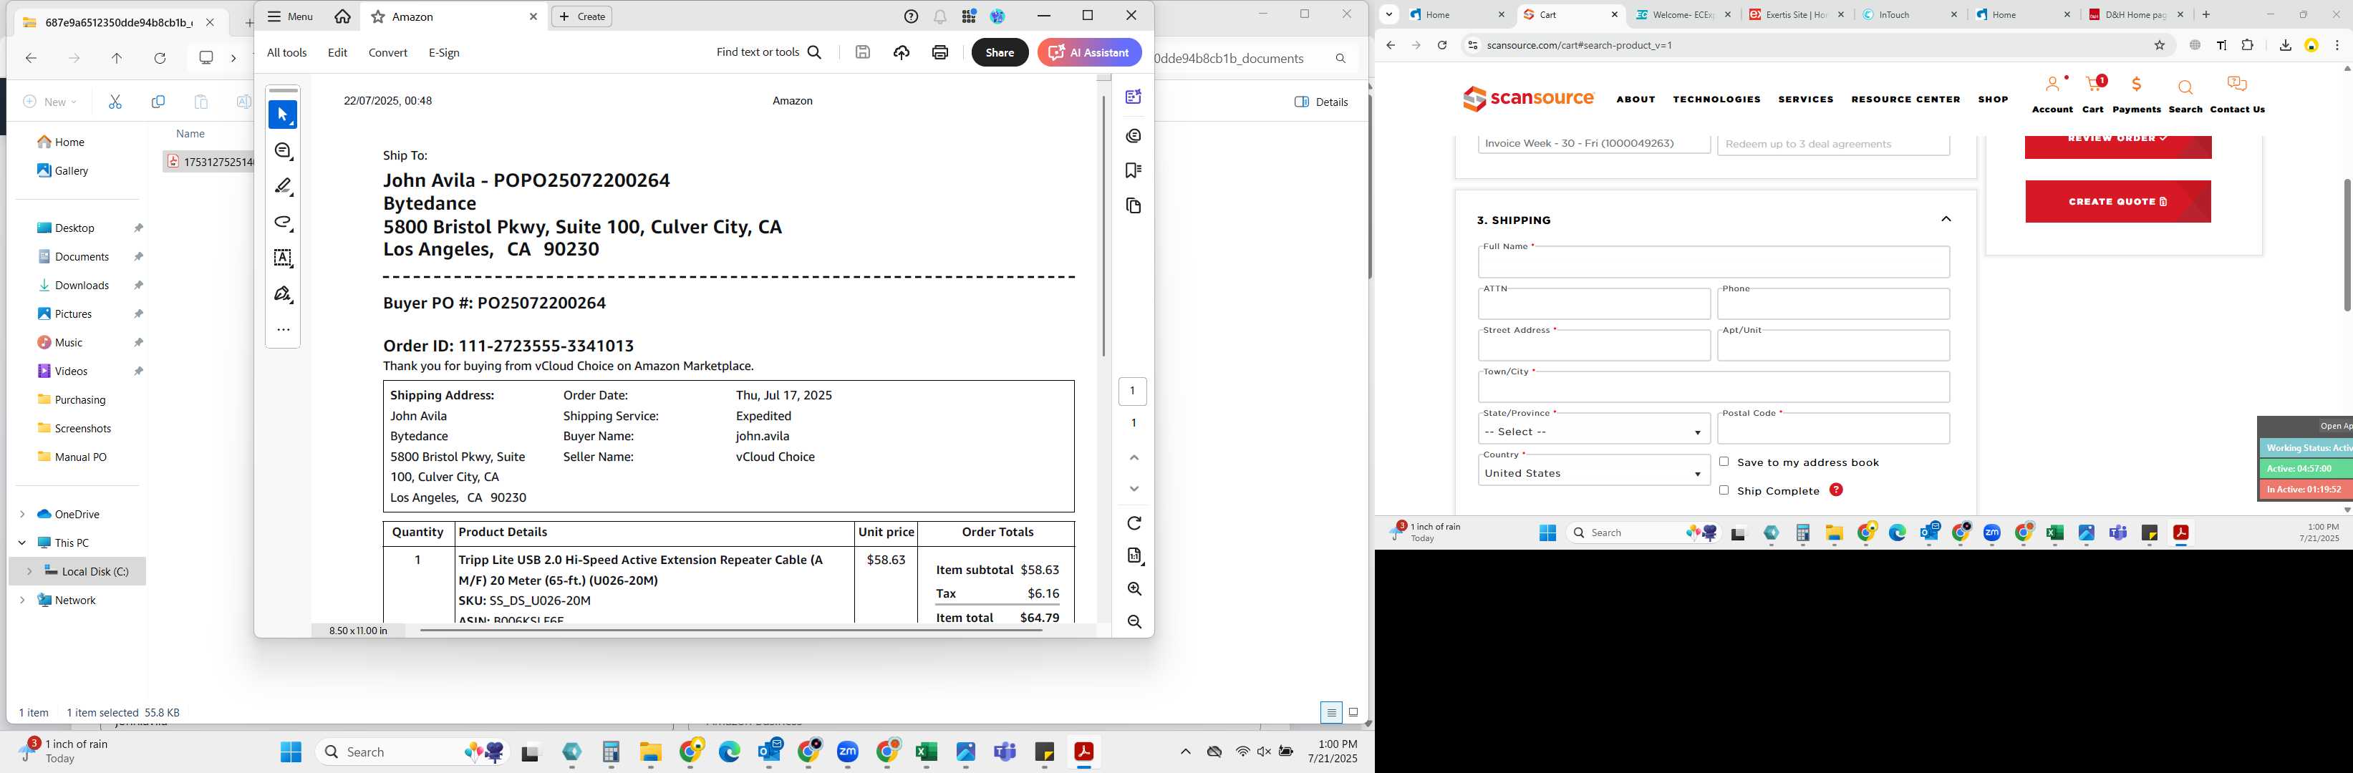The height and width of the screenshot is (773, 2353).
Task: Open the Acrobat Help question mark
Action: (911, 16)
